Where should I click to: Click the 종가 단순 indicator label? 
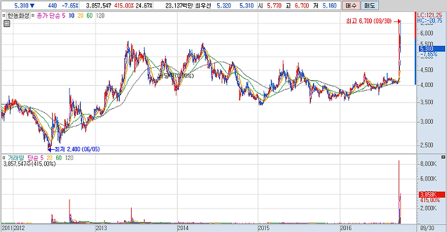(48, 16)
